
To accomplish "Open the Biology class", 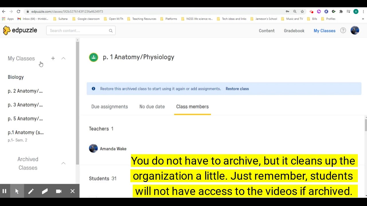I will click(16, 77).
